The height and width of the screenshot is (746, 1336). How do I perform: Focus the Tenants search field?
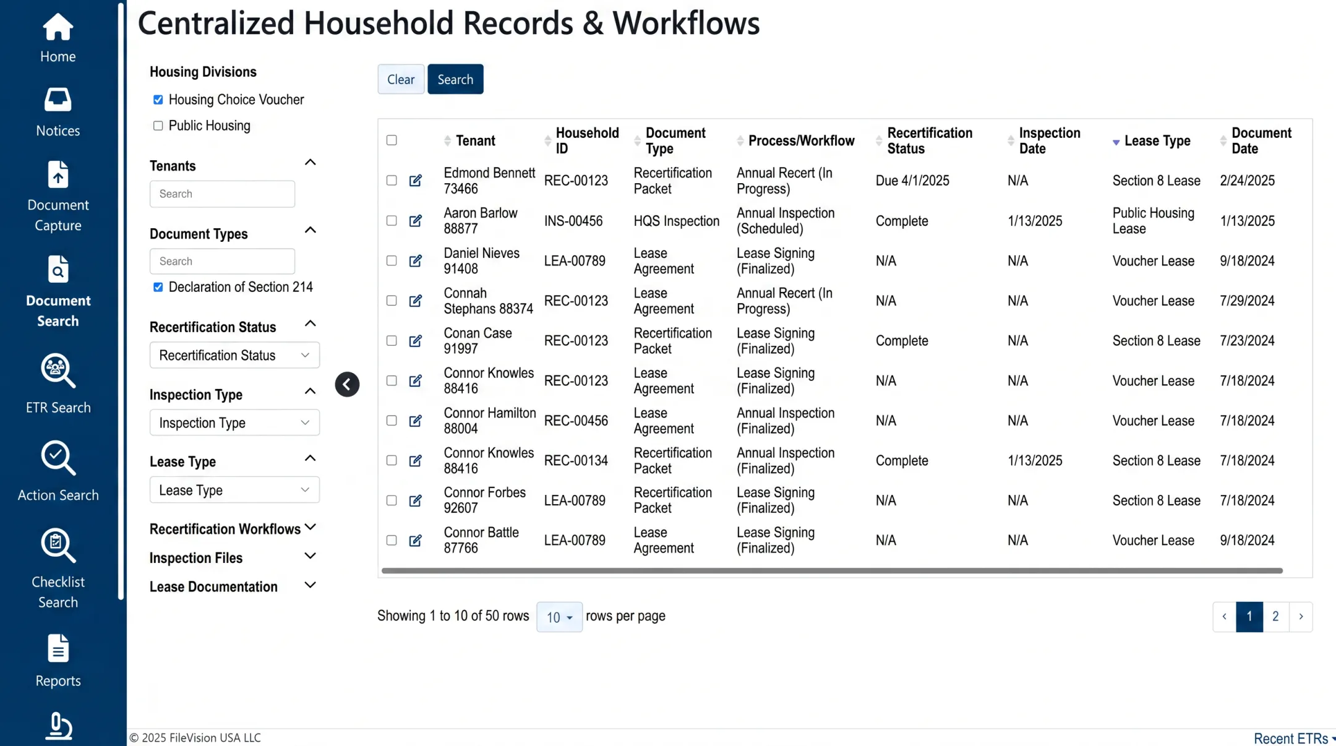click(x=222, y=194)
